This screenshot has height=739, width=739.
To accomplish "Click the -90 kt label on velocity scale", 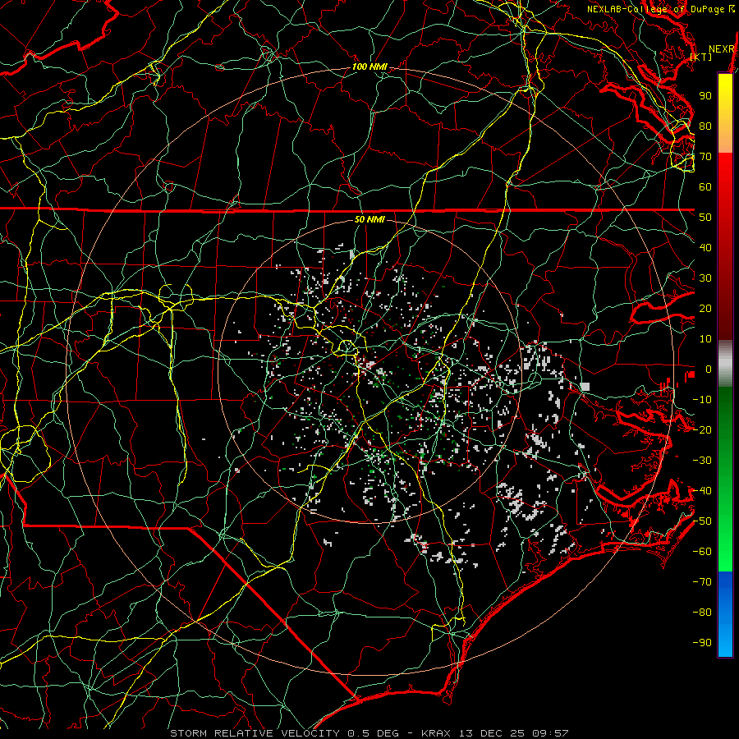I will [702, 643].
